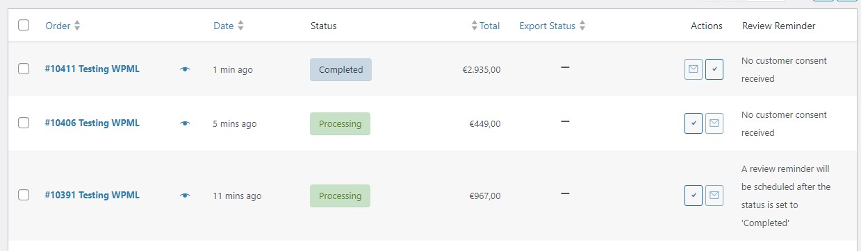861x251 pixels.
Task: Tick the select-all orders checkbox
Action: [24, 25]
